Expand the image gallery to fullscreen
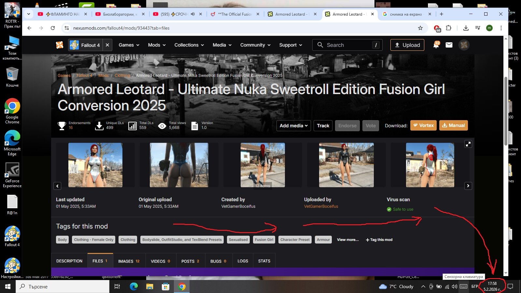 (468, 144)
